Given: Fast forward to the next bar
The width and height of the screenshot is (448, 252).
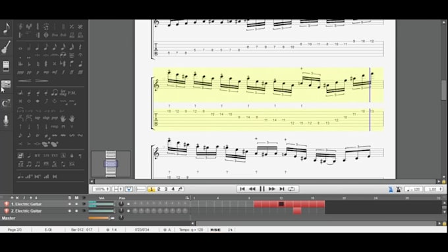Looking at the screenshot, I should 271,189.
